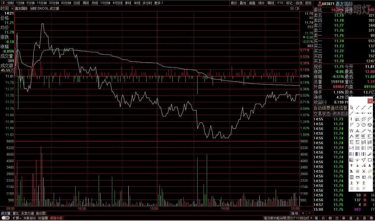The image size is (375, 221).
Task: Select the arrow pointer drawing tool
Action: click(352, 107)
